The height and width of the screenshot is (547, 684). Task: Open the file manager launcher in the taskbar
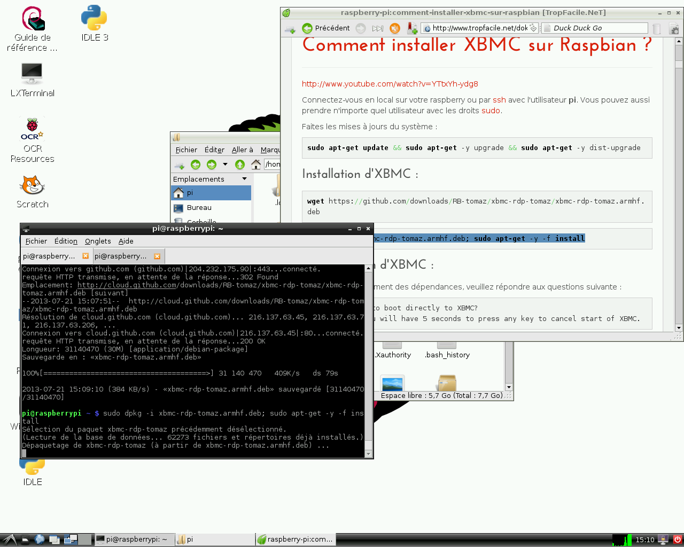click(25, 540)
